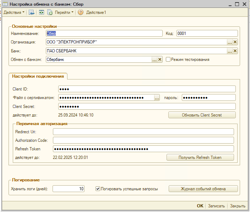The image size is (250, 212).
Task: Uncheck Логировать успешные запросы
Action: pos(98,189)
